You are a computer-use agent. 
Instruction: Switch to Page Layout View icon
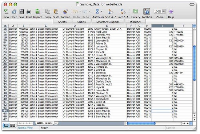click(12, 125)
